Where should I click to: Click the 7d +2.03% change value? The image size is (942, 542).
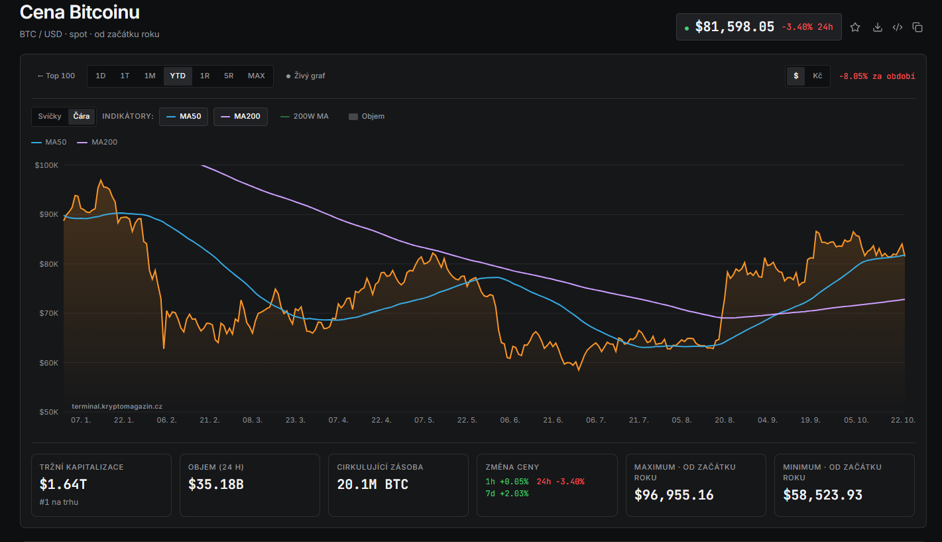coord(507,494)
